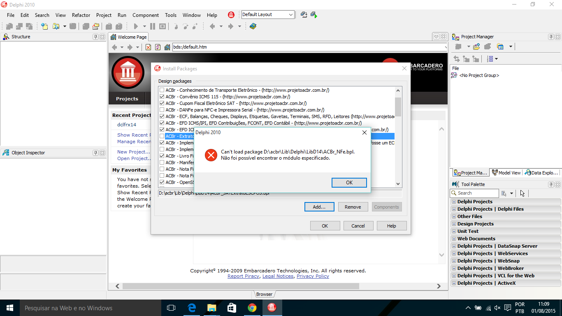Open the Report Piracy link
Screen dimensions: 562x316
(x=243, y=276)
